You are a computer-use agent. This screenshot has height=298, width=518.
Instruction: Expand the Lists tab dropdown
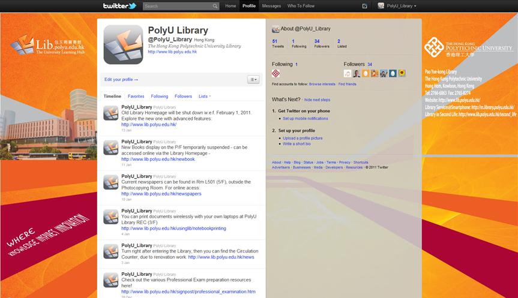(x=205, y=97)
